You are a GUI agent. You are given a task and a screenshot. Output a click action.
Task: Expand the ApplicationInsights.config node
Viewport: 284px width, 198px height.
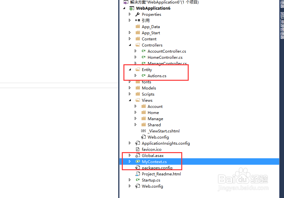click(x=130, y=143)
